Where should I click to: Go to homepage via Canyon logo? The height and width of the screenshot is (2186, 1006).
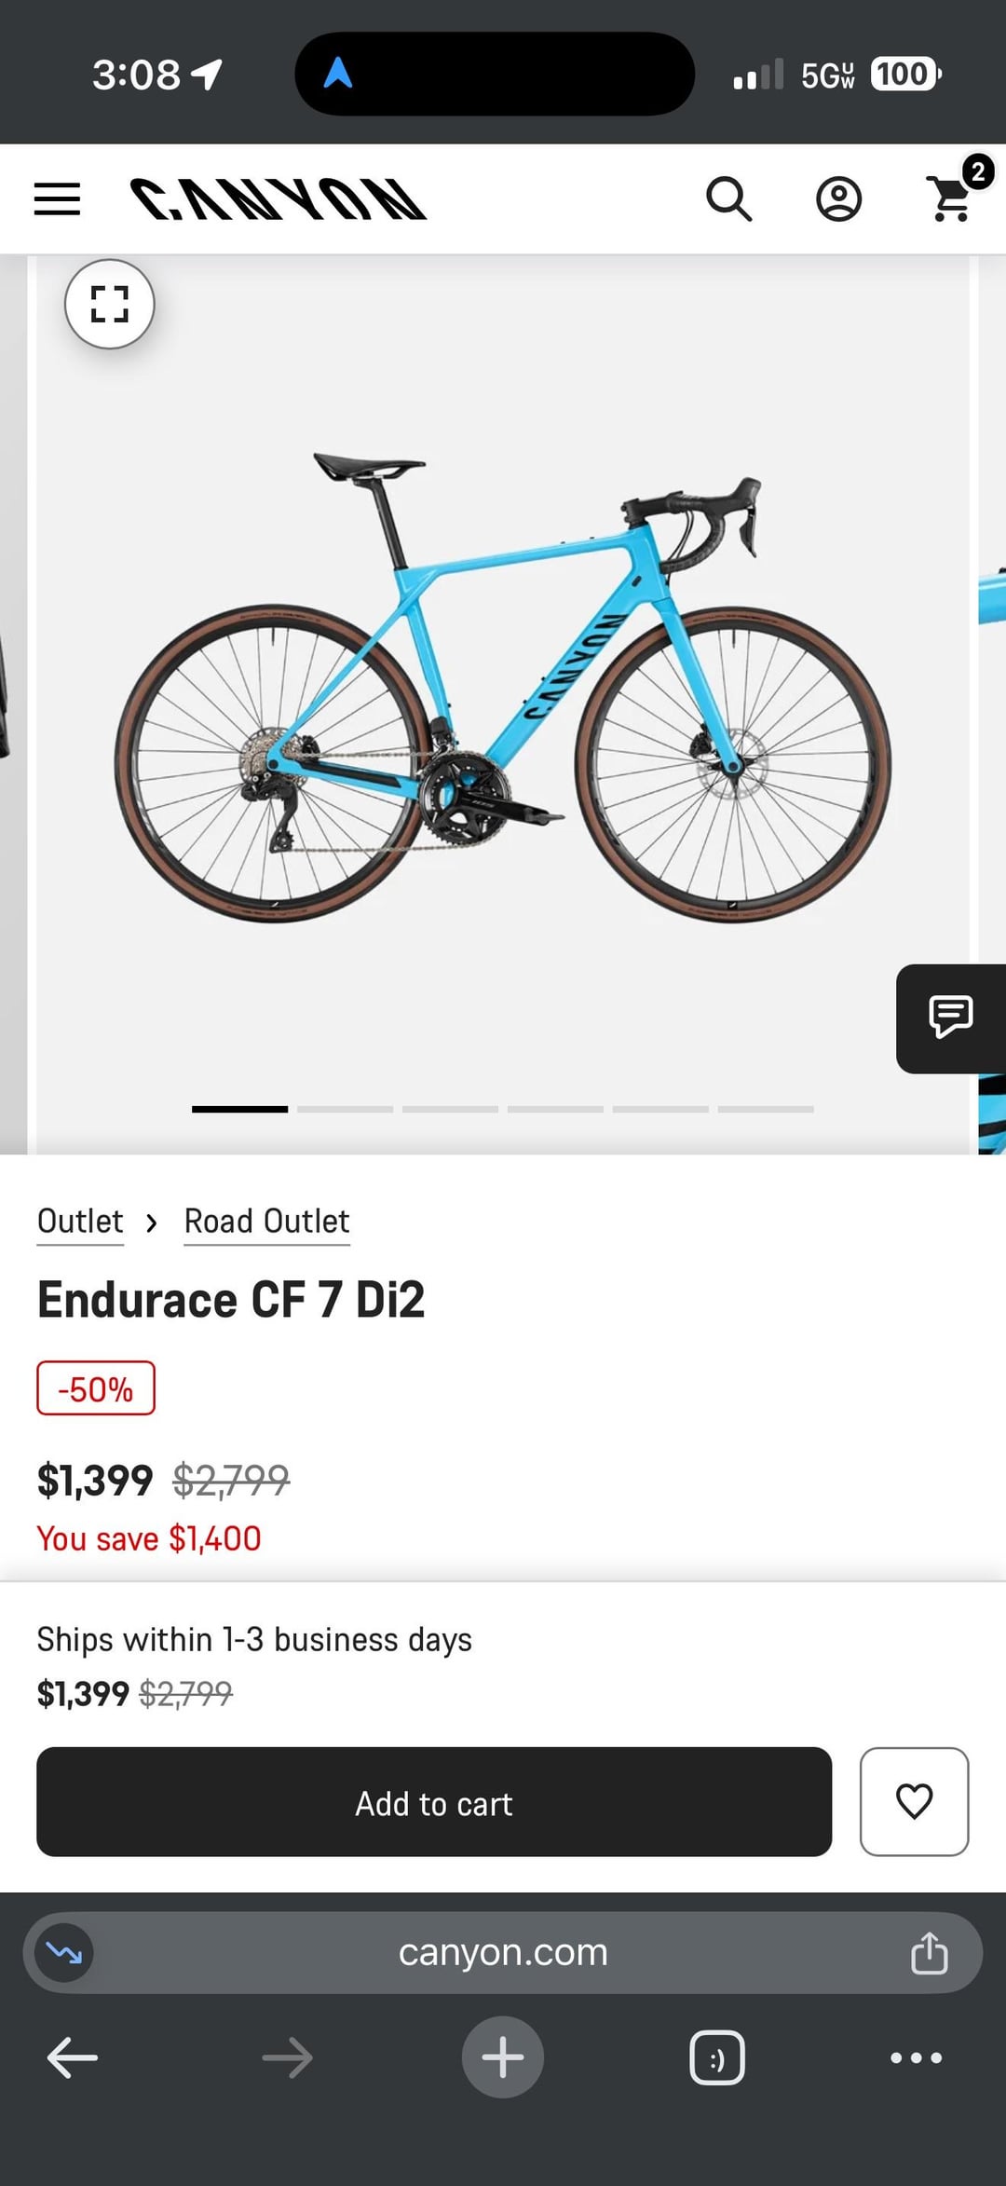278,199
